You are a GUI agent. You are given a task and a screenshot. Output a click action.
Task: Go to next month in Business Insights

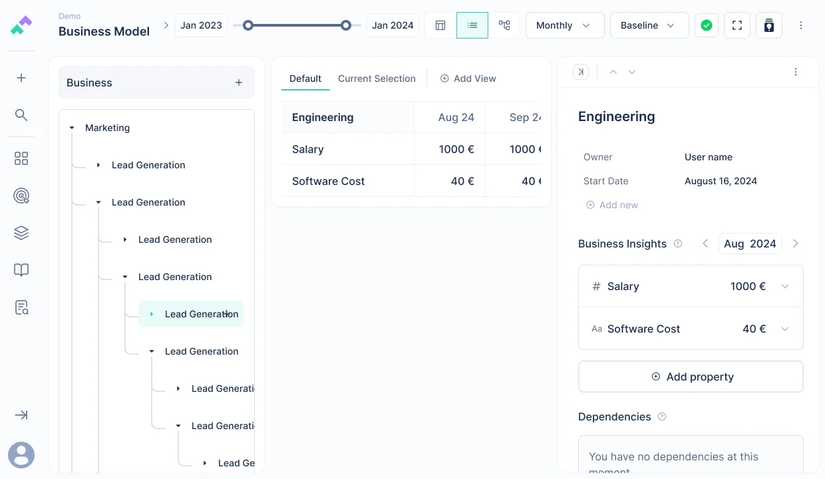(796, 243)
